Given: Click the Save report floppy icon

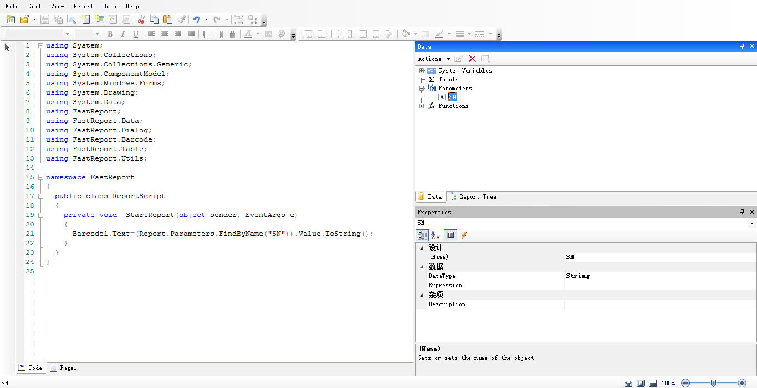Looking at the screenshot, I should (x=45, y=19).
